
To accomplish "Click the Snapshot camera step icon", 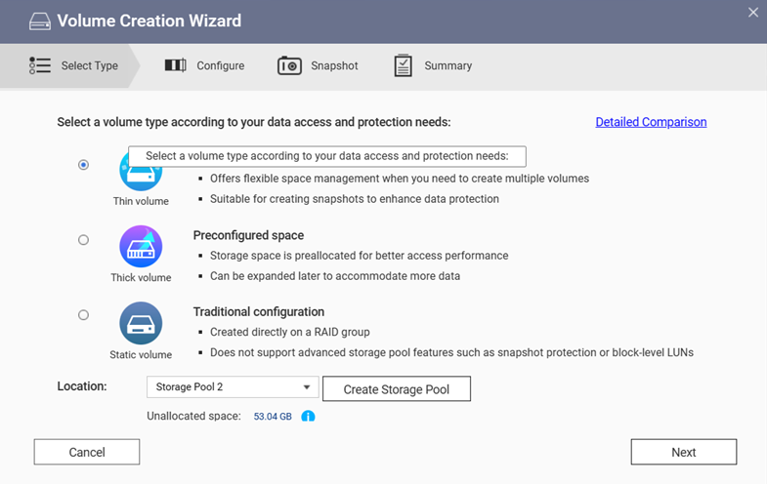I will tap(289, 65).
